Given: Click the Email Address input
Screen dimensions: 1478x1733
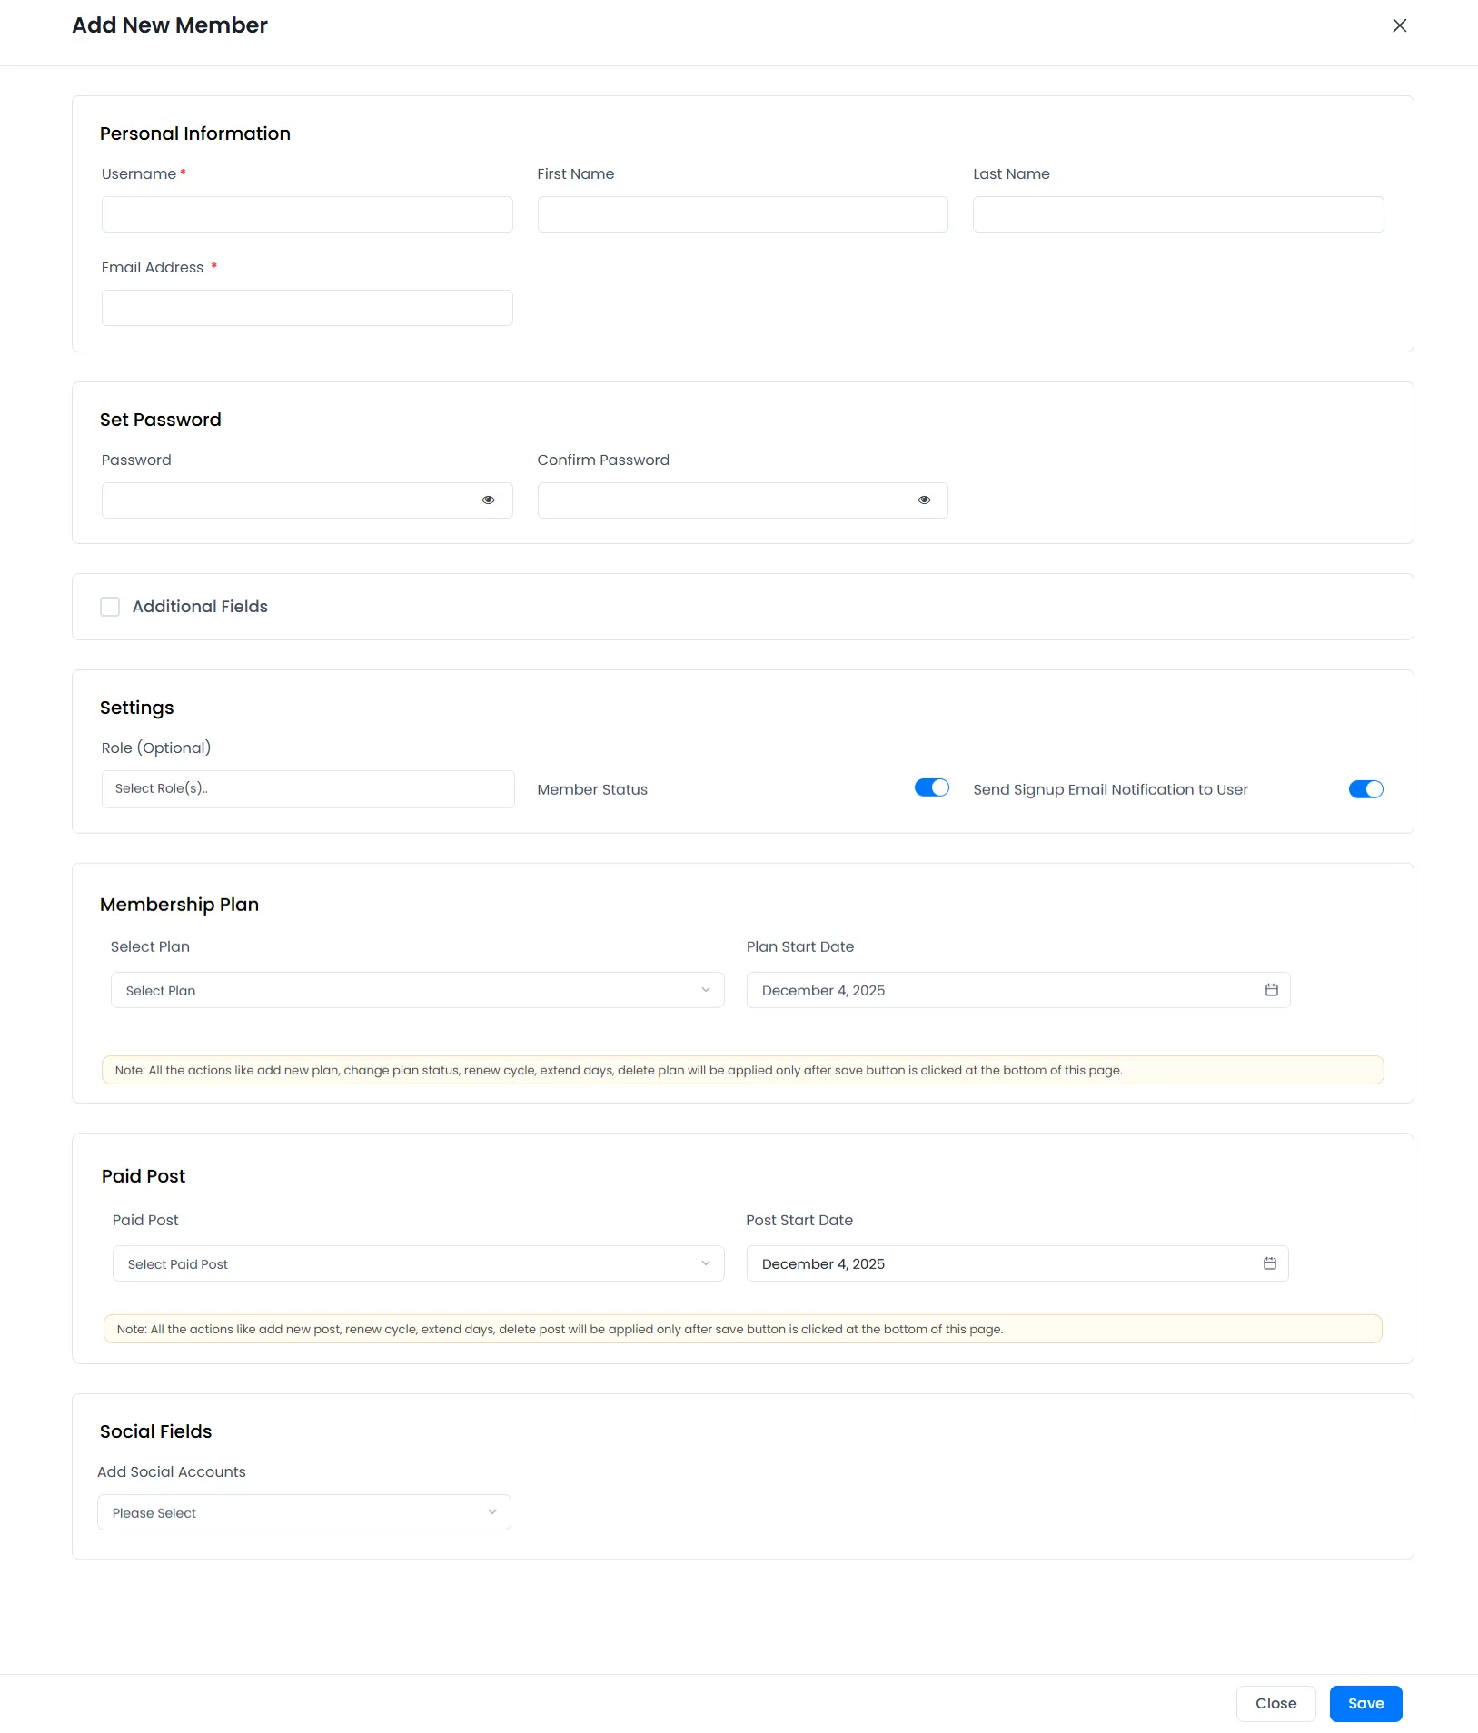Looking at the screenshot, I should click(307, 307).
